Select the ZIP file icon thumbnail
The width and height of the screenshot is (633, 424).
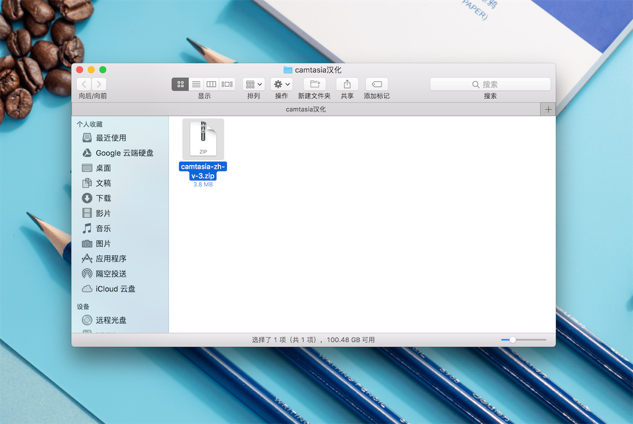(203, 139)
